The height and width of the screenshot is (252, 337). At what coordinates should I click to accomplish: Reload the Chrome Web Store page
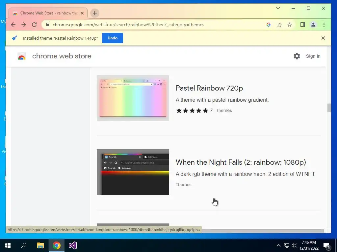[x=34, y=25]
